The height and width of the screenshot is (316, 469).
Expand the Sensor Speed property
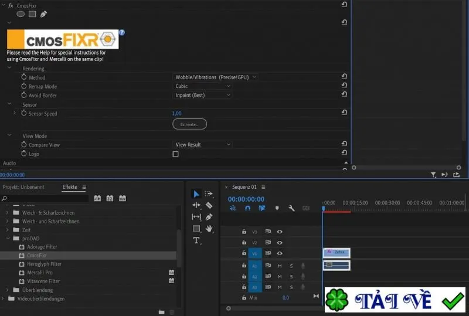[x=15, y=113]
